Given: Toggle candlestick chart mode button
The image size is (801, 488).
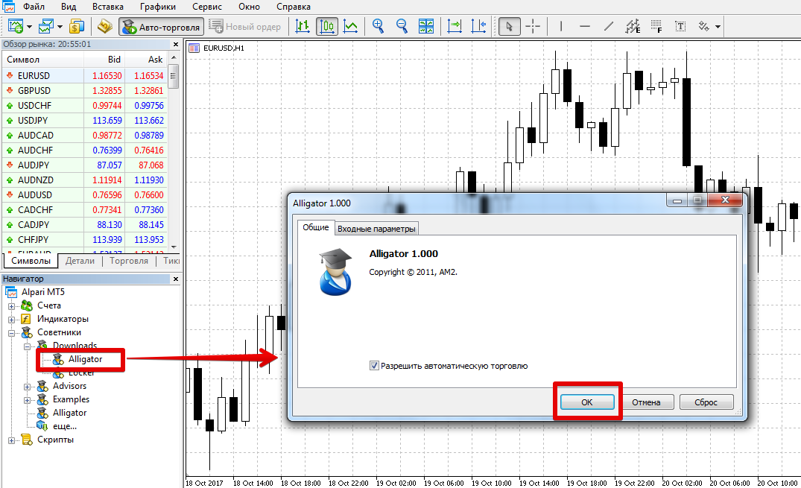Looking at the screenshot, I should pyautogui.click(x=326, y=27).
